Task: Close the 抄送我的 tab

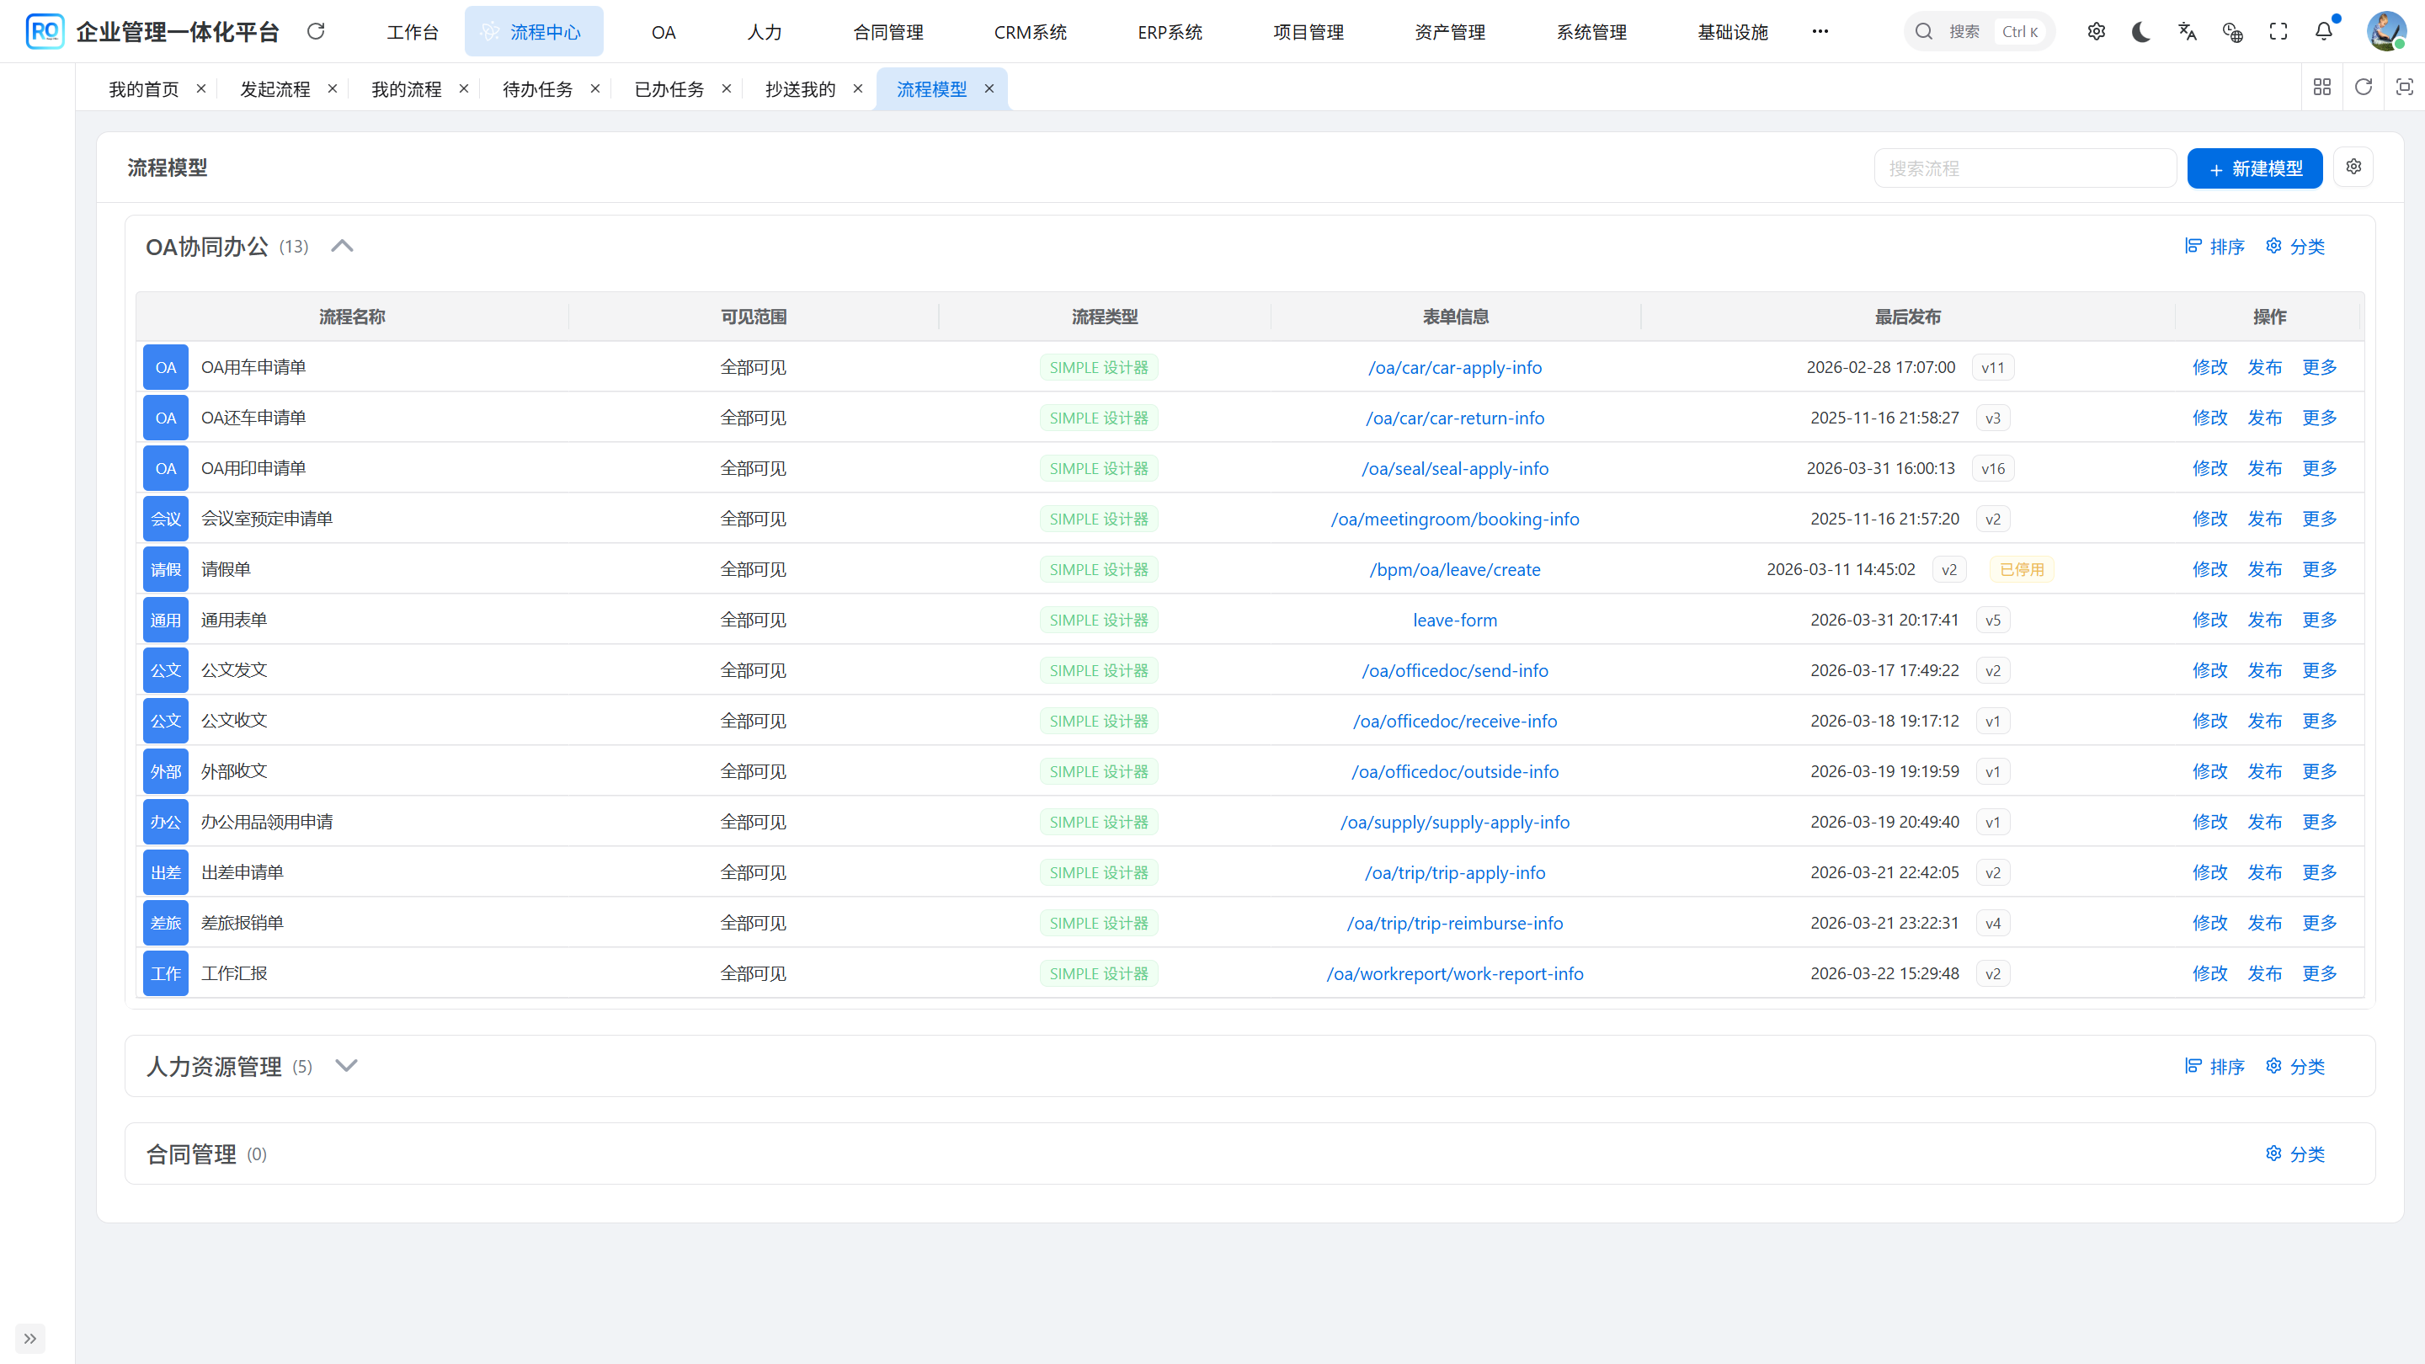Action: (858, 88)
